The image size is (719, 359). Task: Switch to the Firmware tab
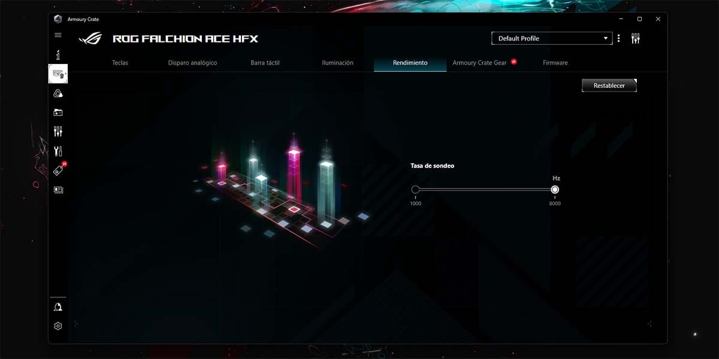555,63
